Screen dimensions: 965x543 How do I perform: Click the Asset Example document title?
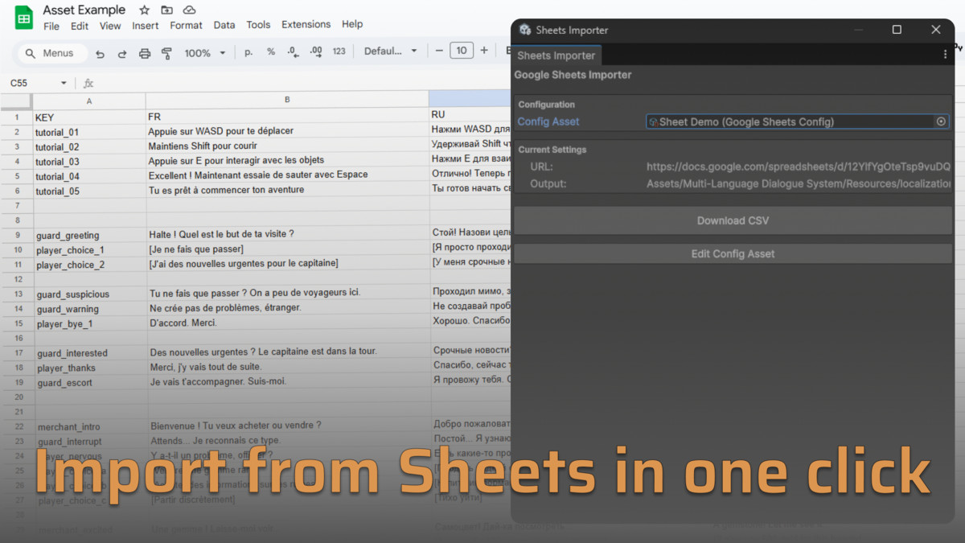pyautogui.click(x=84, y=10)
